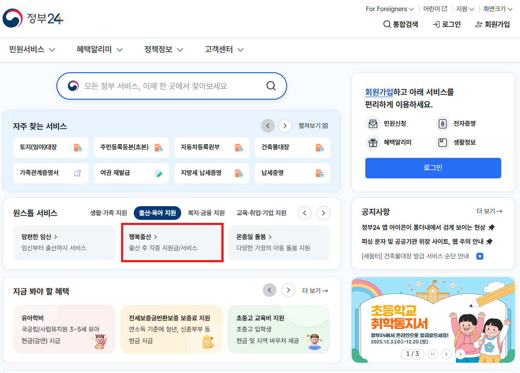
Task: Open [세움터] 건축물대장 notice
Action: tap(415, 256)
